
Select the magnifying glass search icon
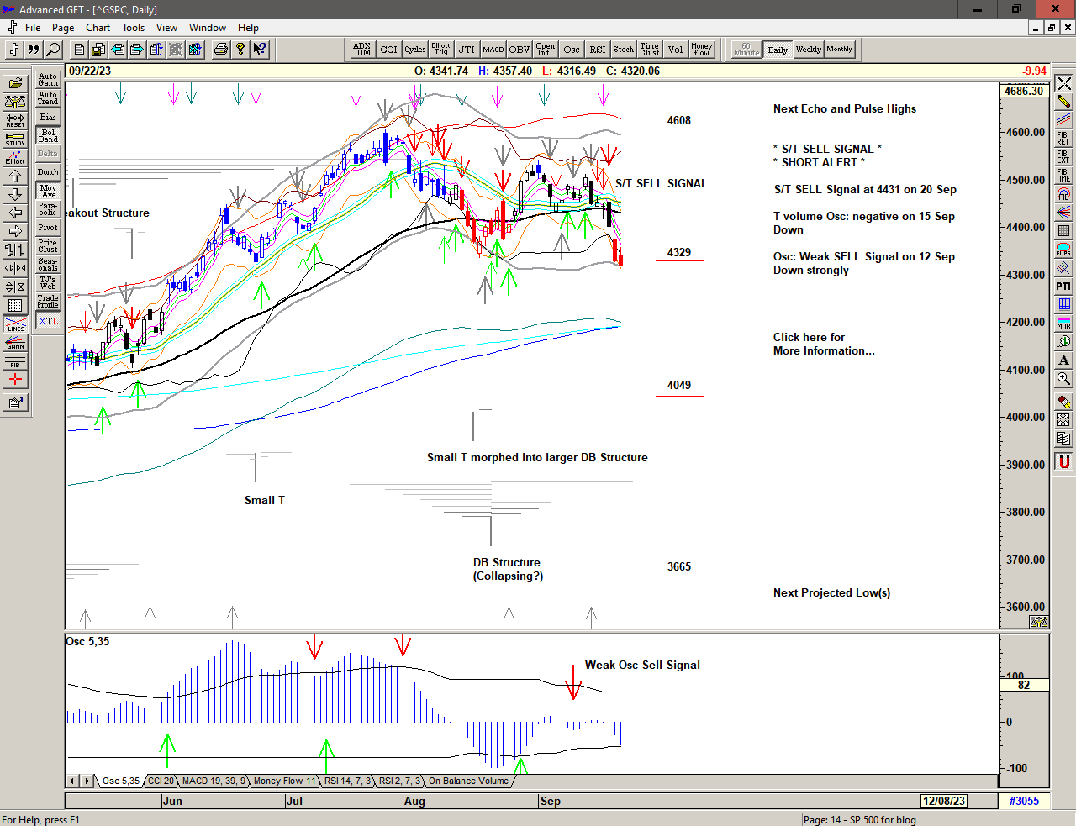pyautogui.click(x=53, y=50)
